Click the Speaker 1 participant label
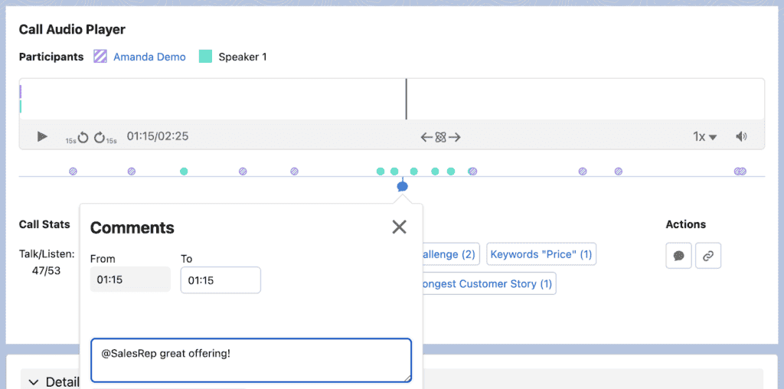The width and height of the screenshot is (784, 389). click(243, 57)
